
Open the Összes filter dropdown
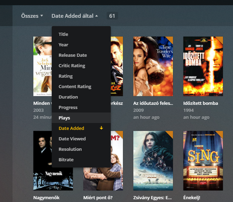click(x=32, y=16)
